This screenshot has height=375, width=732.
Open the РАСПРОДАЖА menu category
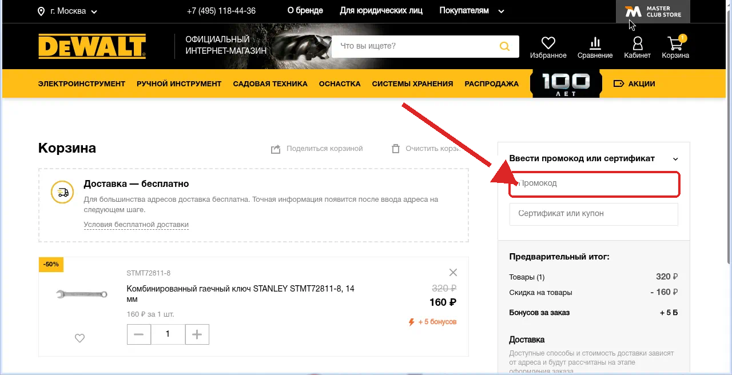click(492, 83)
